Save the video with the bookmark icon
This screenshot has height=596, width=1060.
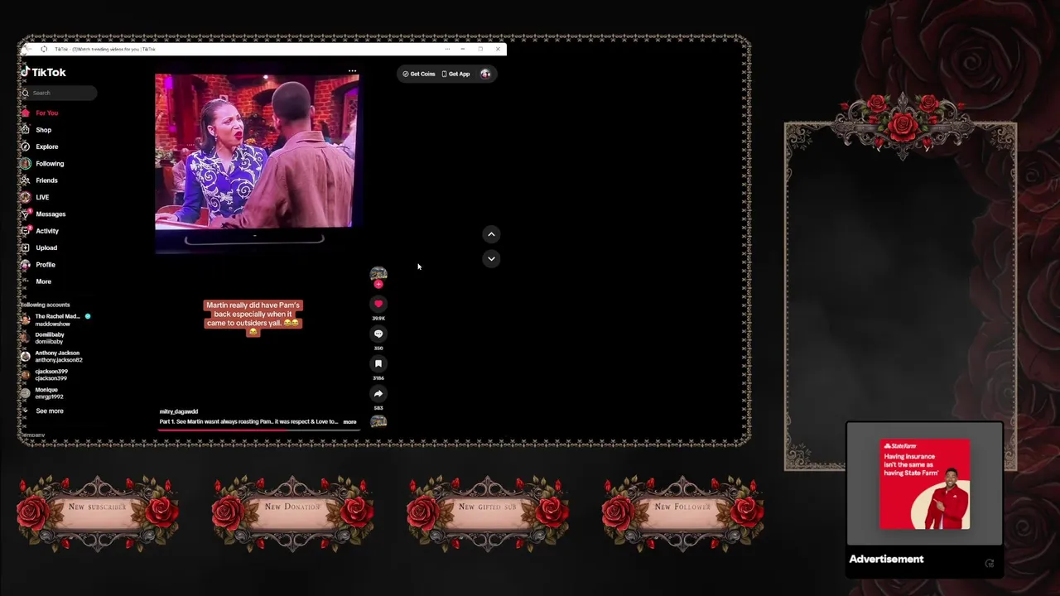pos(378,363)
